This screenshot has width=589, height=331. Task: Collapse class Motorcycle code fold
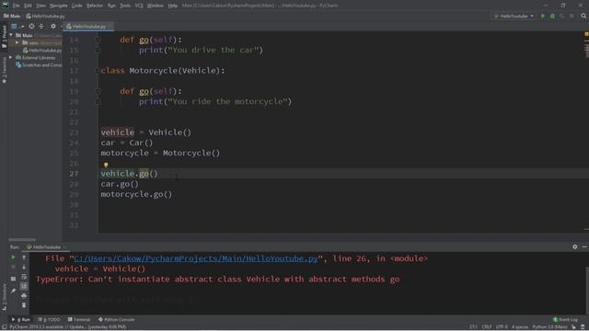click(x=98, y=71)
